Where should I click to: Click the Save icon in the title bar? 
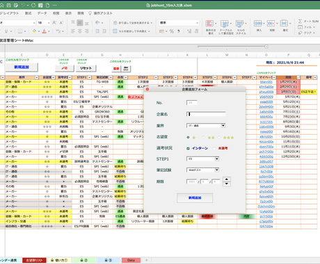(x=9, y=5)
